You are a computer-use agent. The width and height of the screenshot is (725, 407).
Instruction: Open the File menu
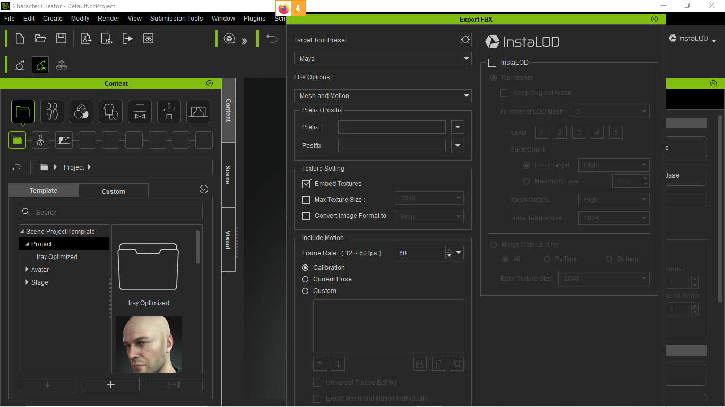click(10, 18)
